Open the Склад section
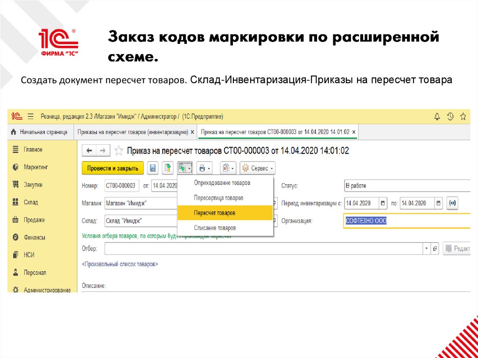 coord(31,202)
